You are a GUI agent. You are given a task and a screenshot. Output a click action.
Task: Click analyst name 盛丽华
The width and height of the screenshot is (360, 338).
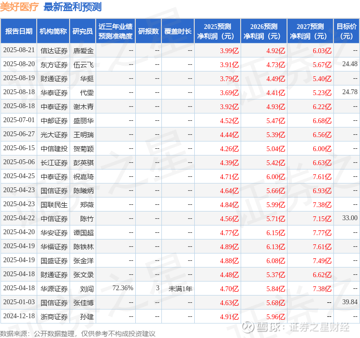[83, 121]
